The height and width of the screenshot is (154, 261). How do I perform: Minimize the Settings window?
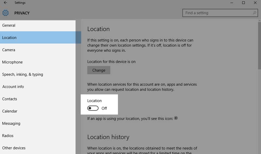point(232,3)
